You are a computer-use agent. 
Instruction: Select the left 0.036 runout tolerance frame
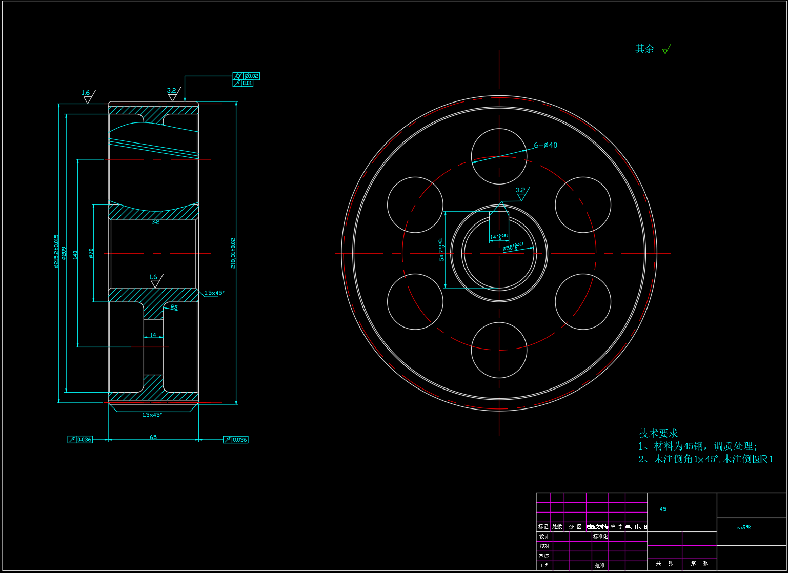[x=80, y=439]
